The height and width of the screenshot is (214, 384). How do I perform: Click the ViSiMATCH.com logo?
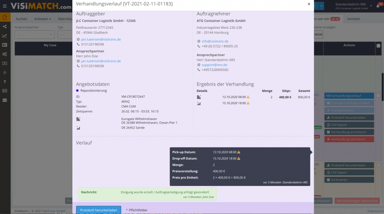point(41,6)
